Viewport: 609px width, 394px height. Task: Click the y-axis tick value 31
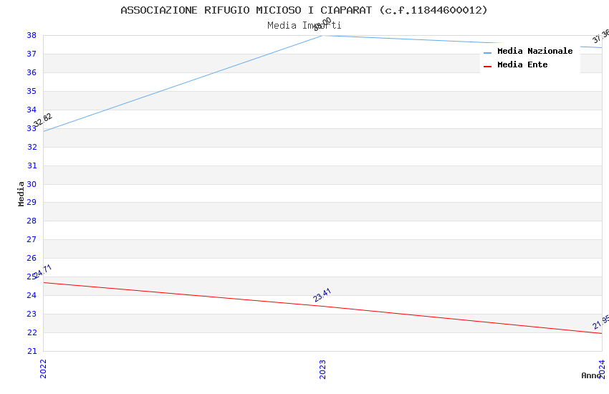click(x=32, y=165)
